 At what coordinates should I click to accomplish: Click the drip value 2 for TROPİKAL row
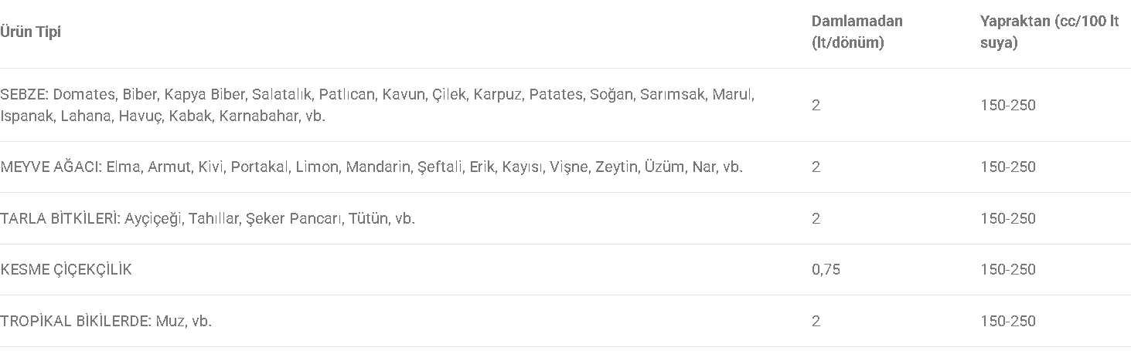816,321
